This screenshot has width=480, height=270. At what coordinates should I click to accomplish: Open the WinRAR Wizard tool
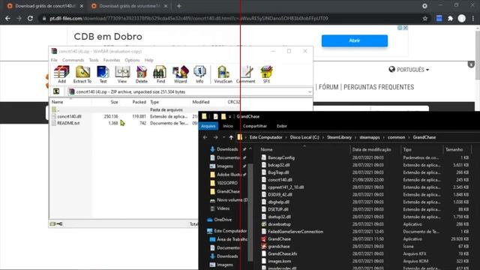coord(180,74)
